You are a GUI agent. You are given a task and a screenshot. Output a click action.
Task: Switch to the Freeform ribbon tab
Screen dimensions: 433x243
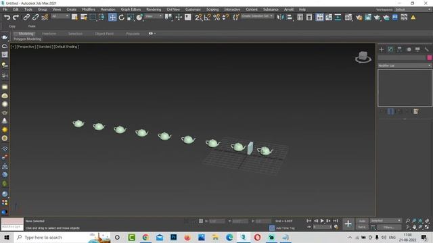coord(49,34)
